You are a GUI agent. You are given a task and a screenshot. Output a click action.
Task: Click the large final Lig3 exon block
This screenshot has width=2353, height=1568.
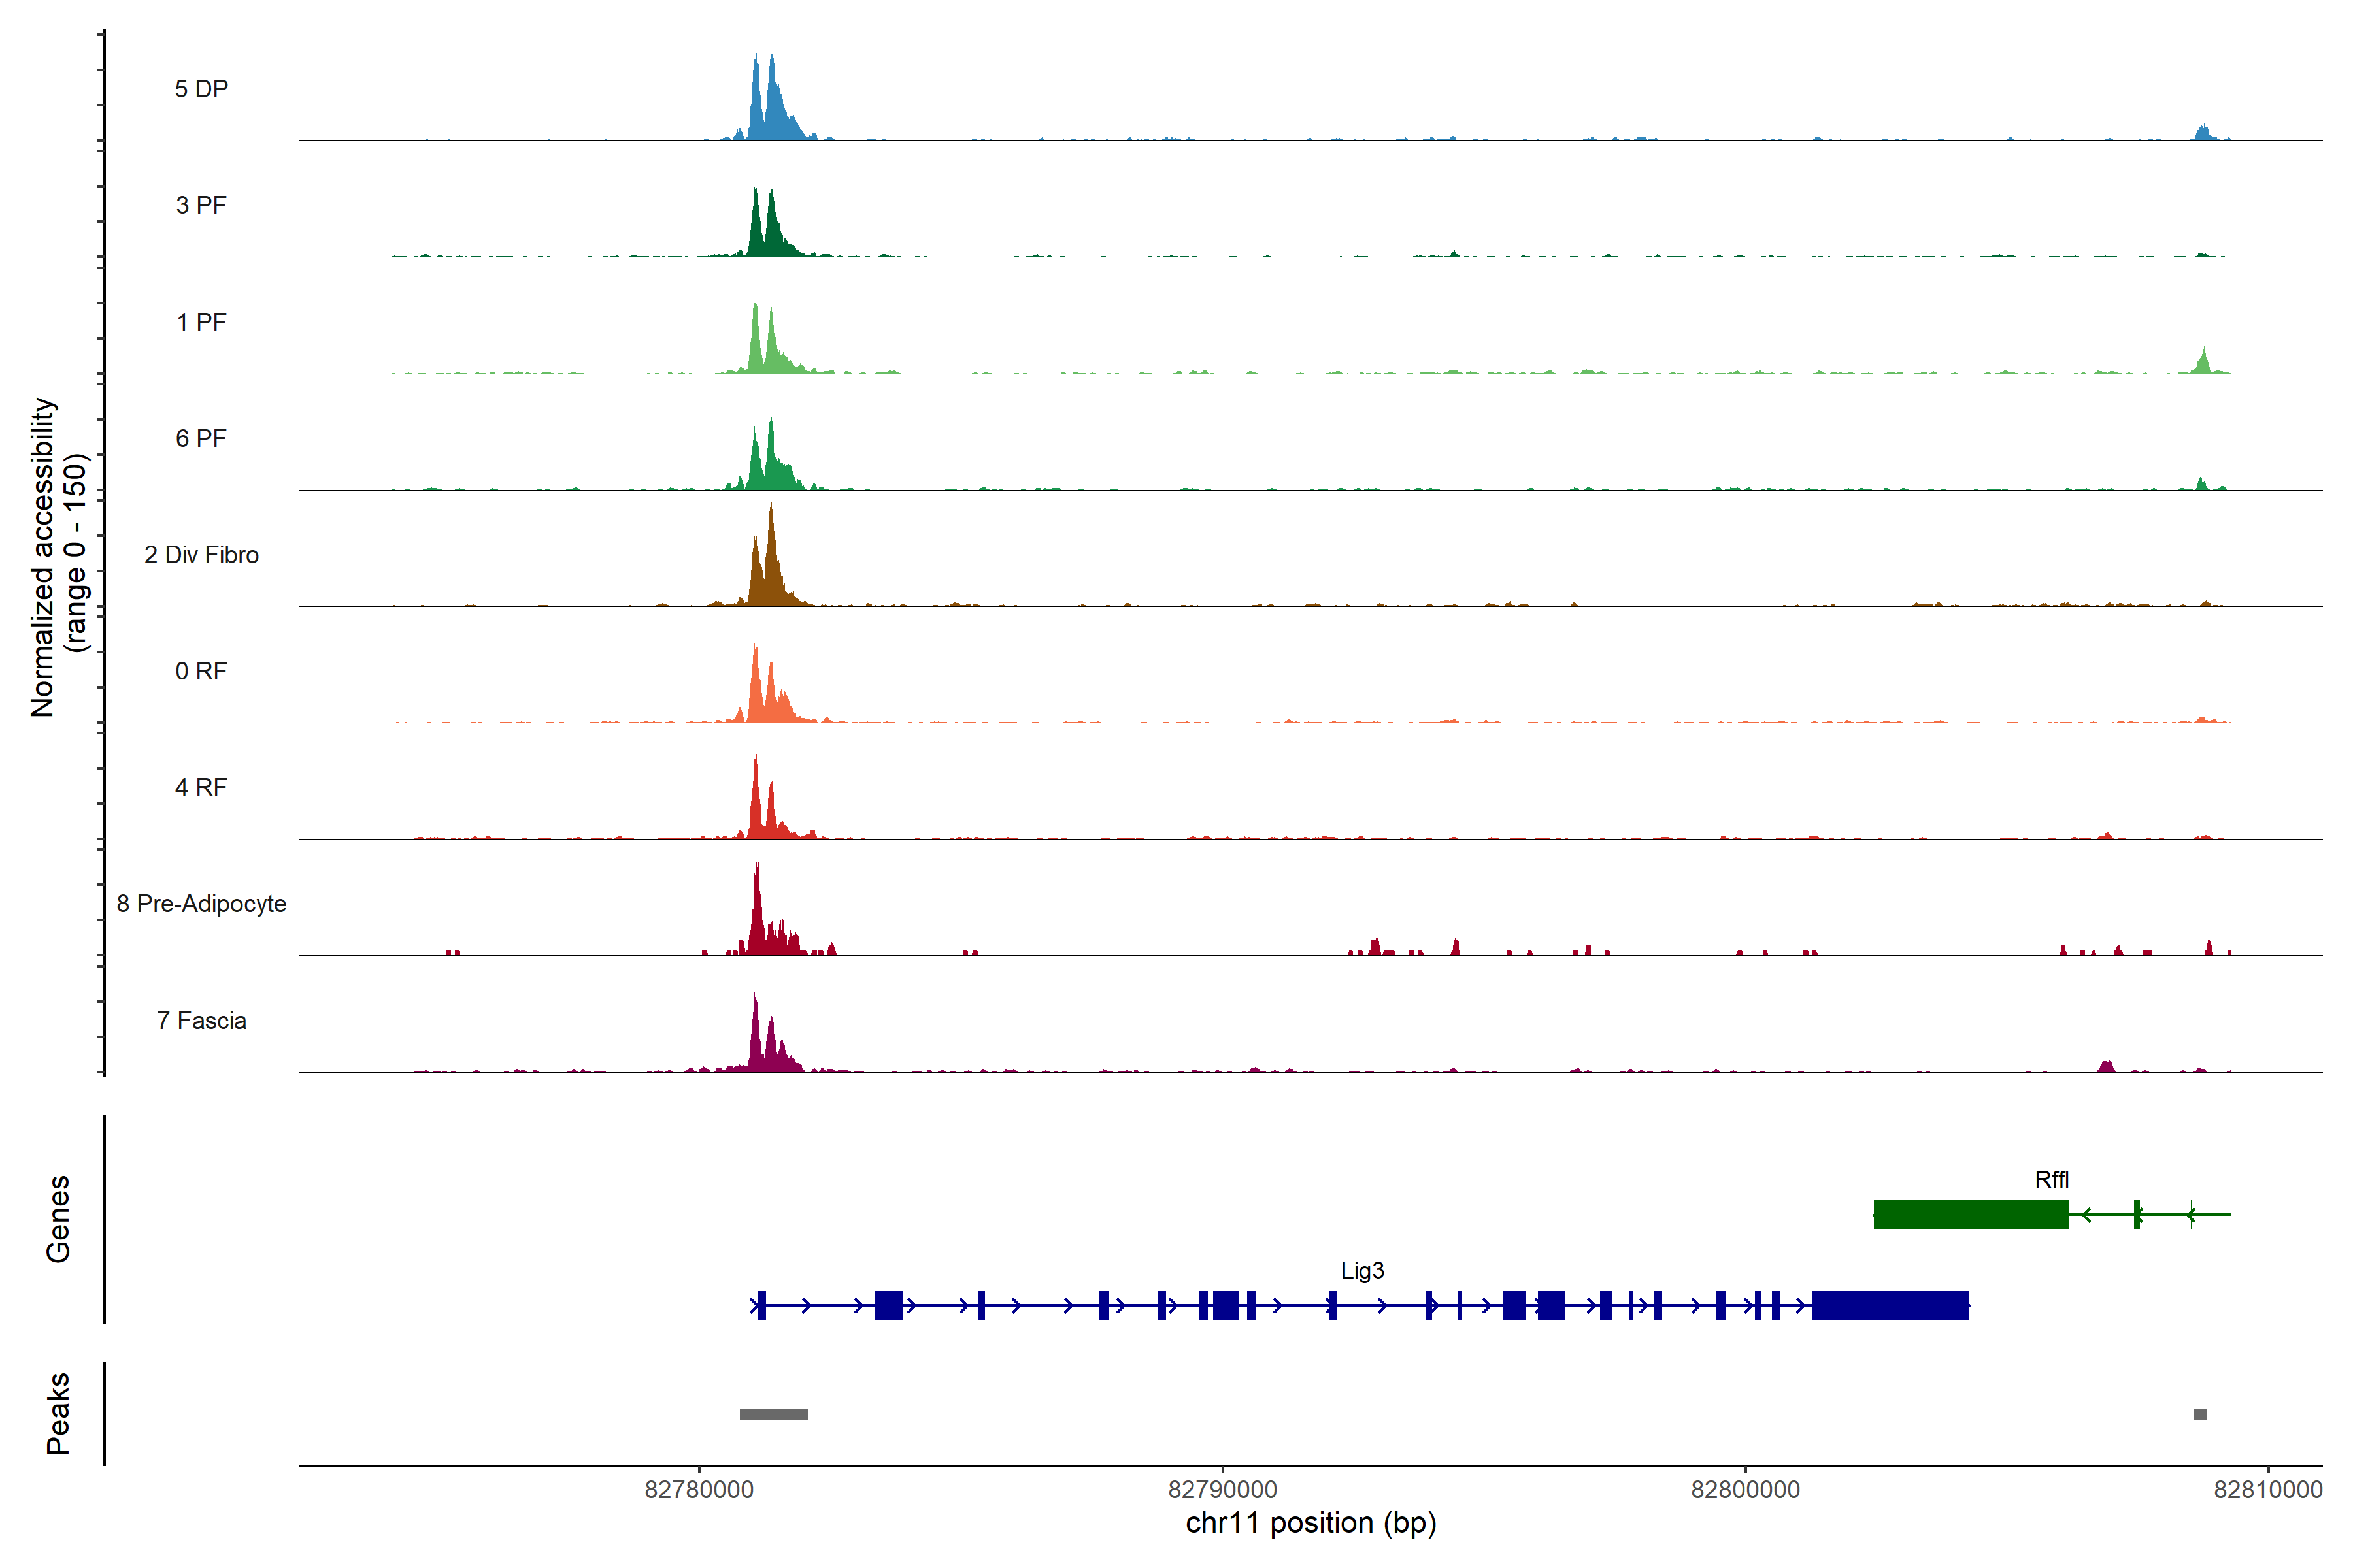point(1890,1305)
